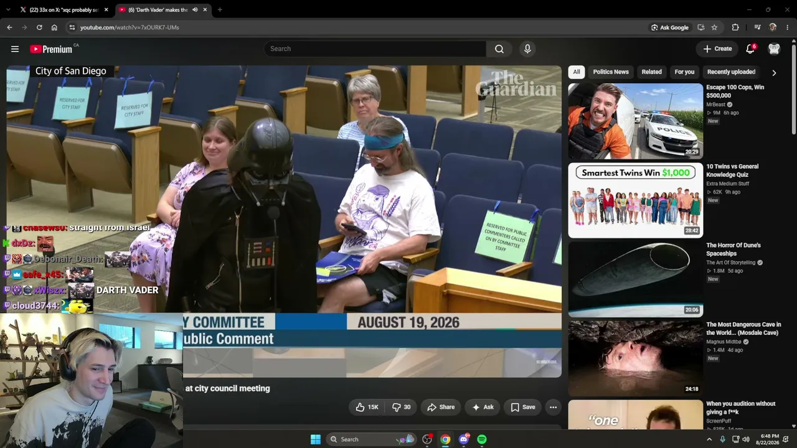This screenshot has height=448, width=797.
Task: Click in the YouTube search field
Action: 375,49
